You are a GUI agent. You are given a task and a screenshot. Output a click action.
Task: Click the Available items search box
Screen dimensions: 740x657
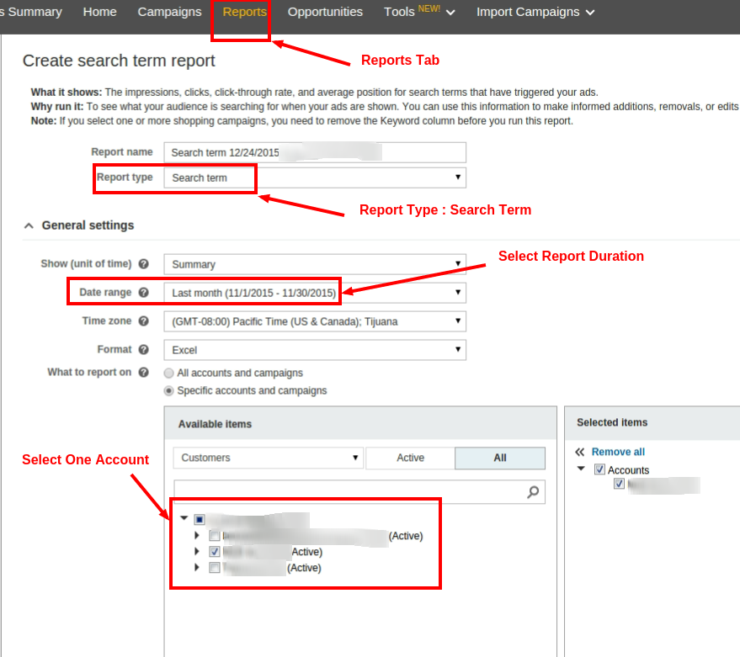tap(359, 492)
